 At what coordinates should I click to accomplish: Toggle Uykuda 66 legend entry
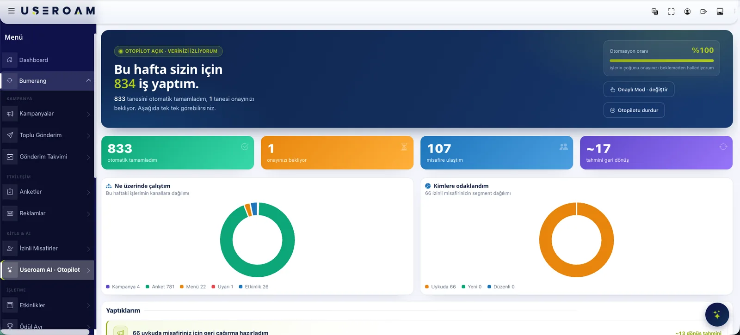(440, 287)
